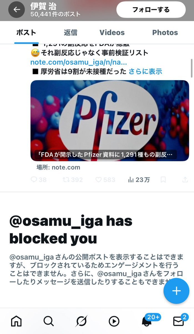Open search with magnifier icon
The image size is (194, 334).
(49, 321)
